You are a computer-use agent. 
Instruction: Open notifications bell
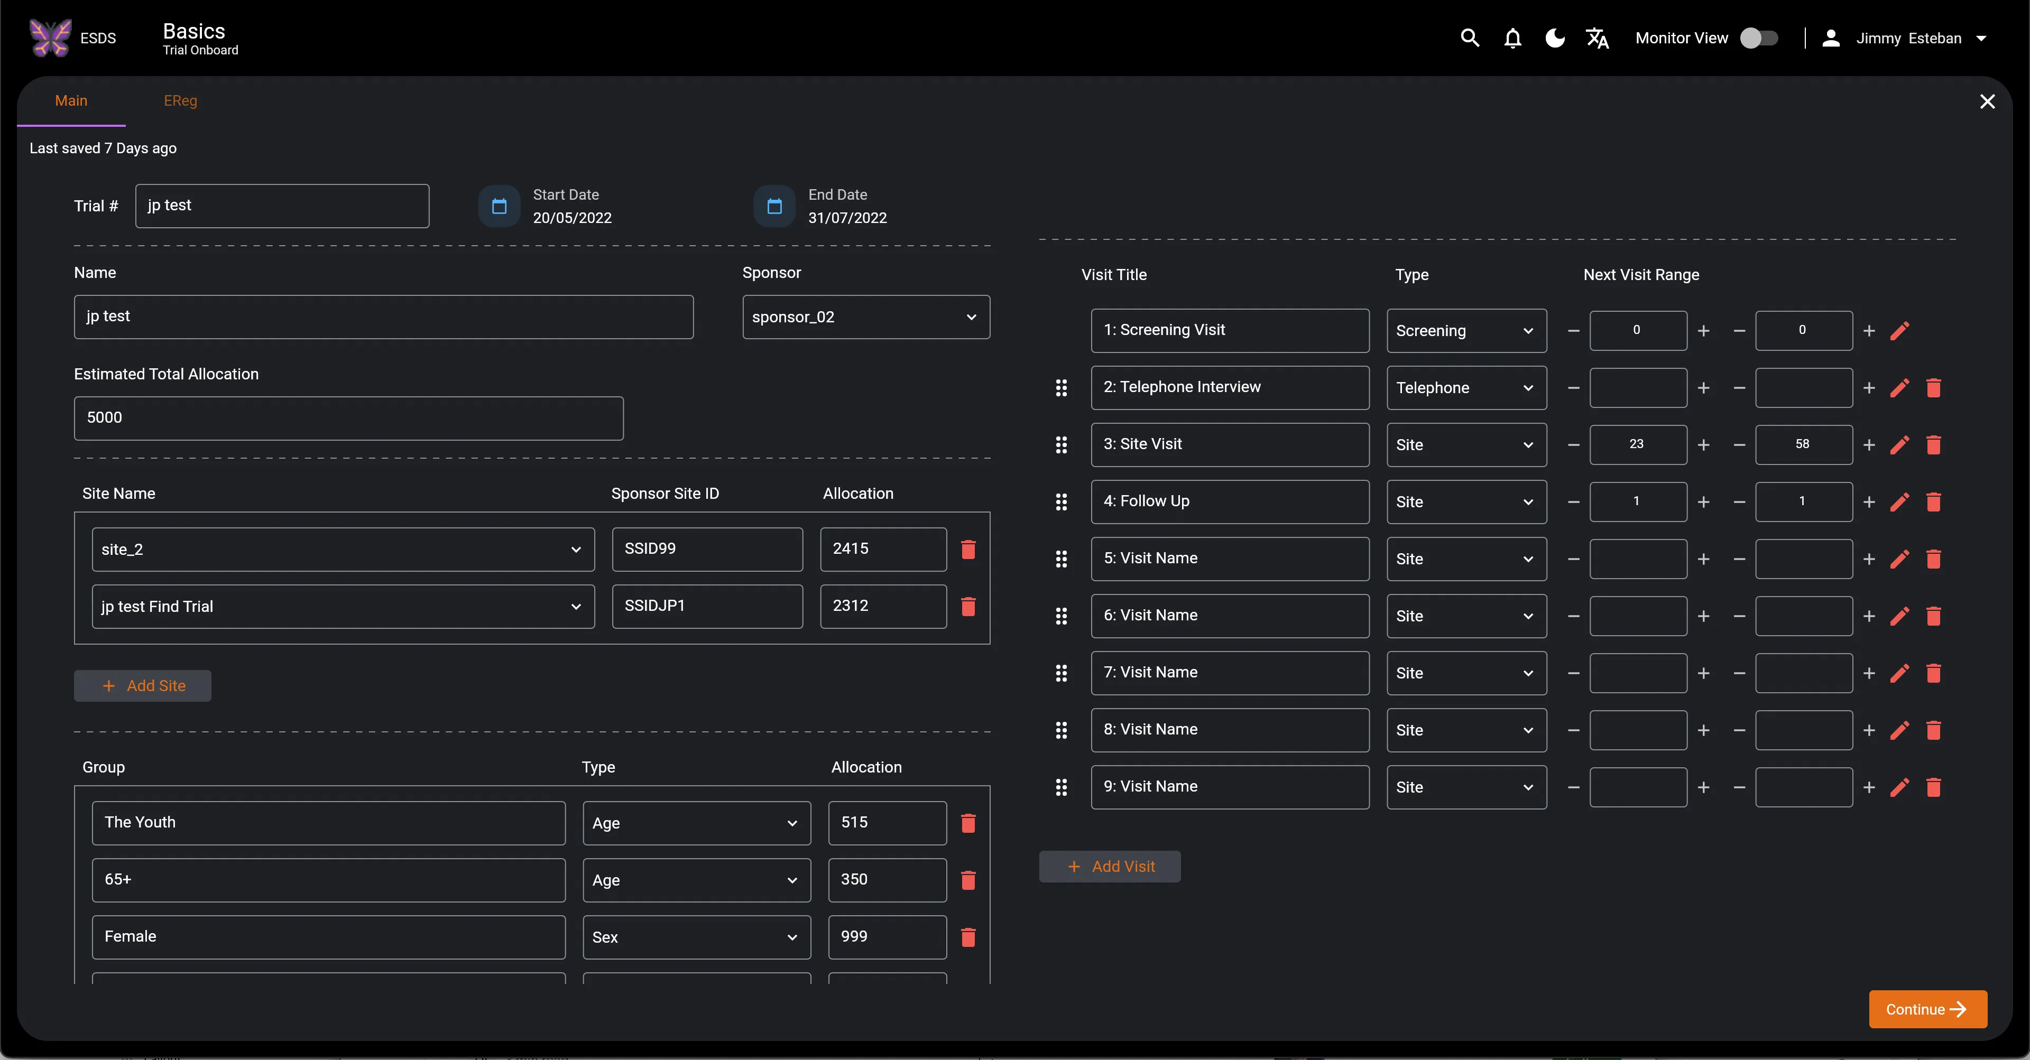[1512, 38]
